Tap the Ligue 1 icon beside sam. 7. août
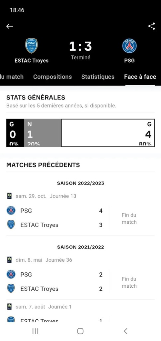This screenshot has height=341, width=161. (x=9, y=307)
